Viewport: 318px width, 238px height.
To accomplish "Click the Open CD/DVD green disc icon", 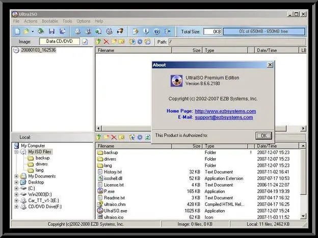I will pyautogui.click(x=41, y=31).
